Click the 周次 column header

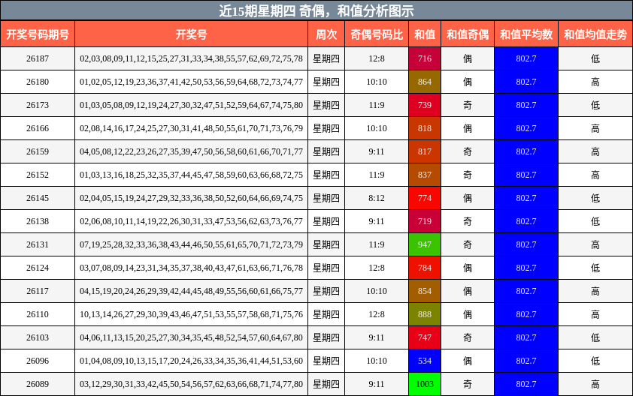coord(326,34)
